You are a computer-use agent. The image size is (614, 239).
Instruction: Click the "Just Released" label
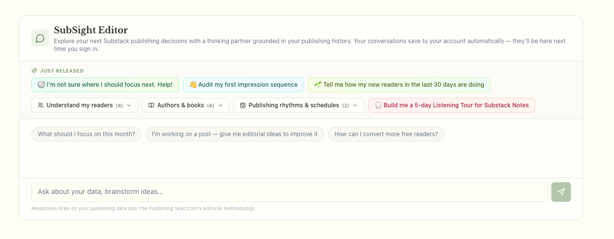62,71
